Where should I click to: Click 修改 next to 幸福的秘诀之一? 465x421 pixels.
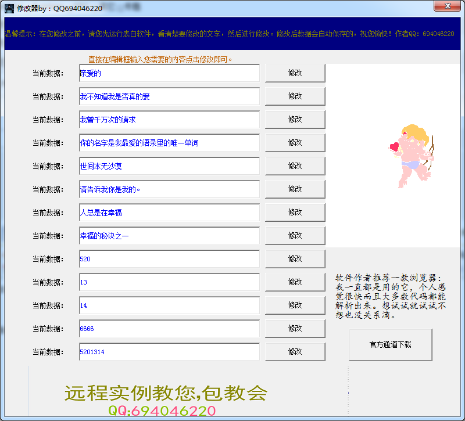tap(295, 236)
